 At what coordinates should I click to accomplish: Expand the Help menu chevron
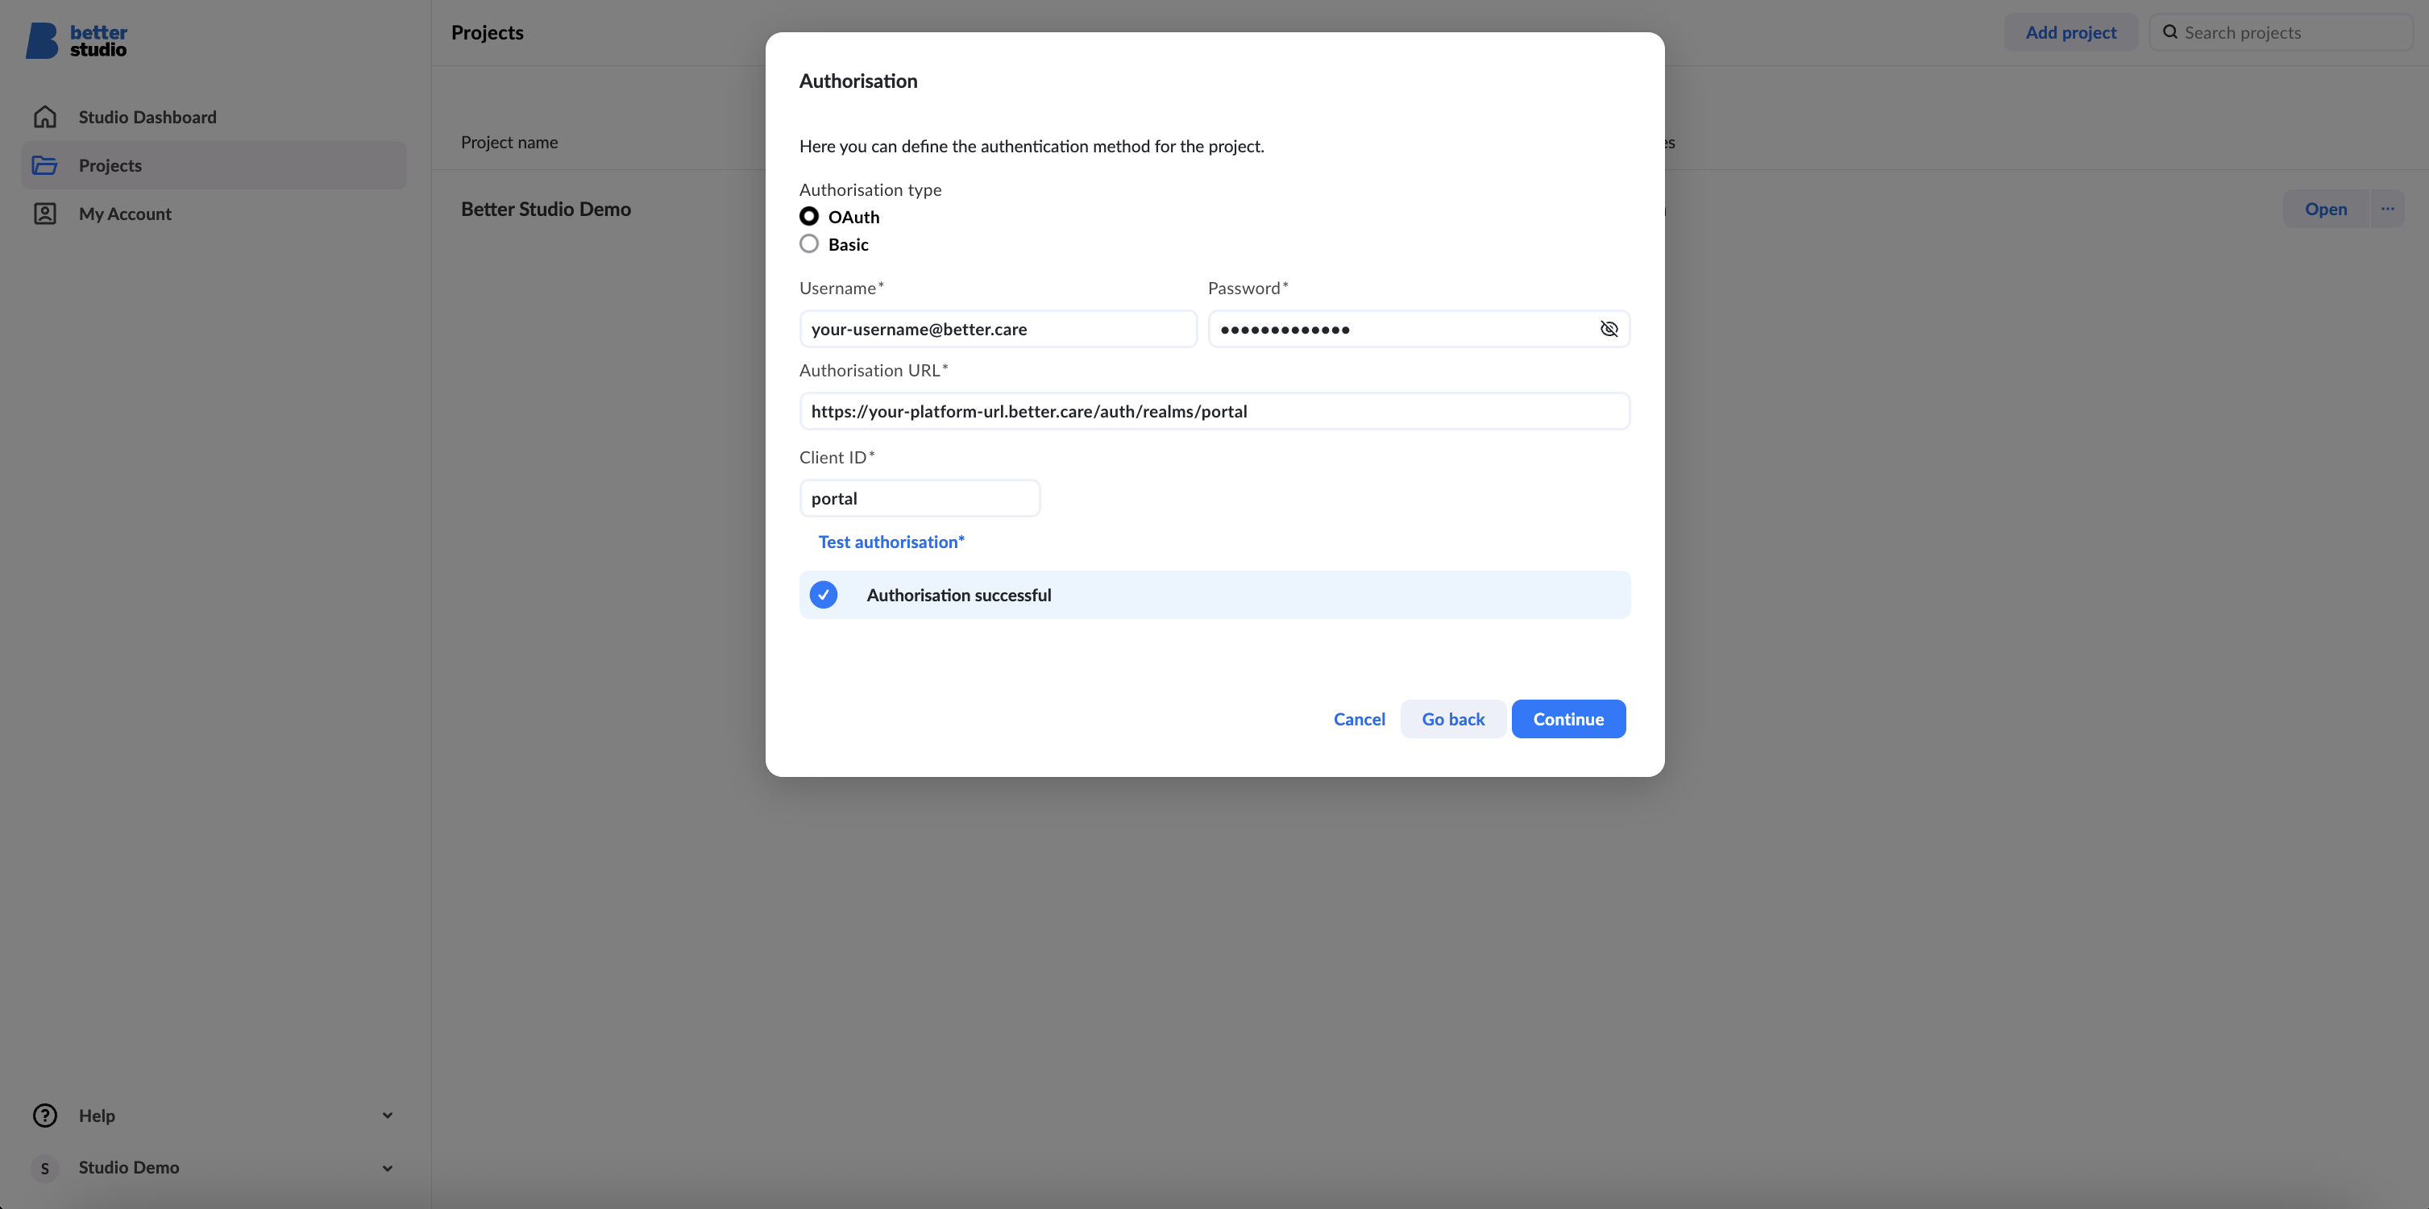point(388,1116)
